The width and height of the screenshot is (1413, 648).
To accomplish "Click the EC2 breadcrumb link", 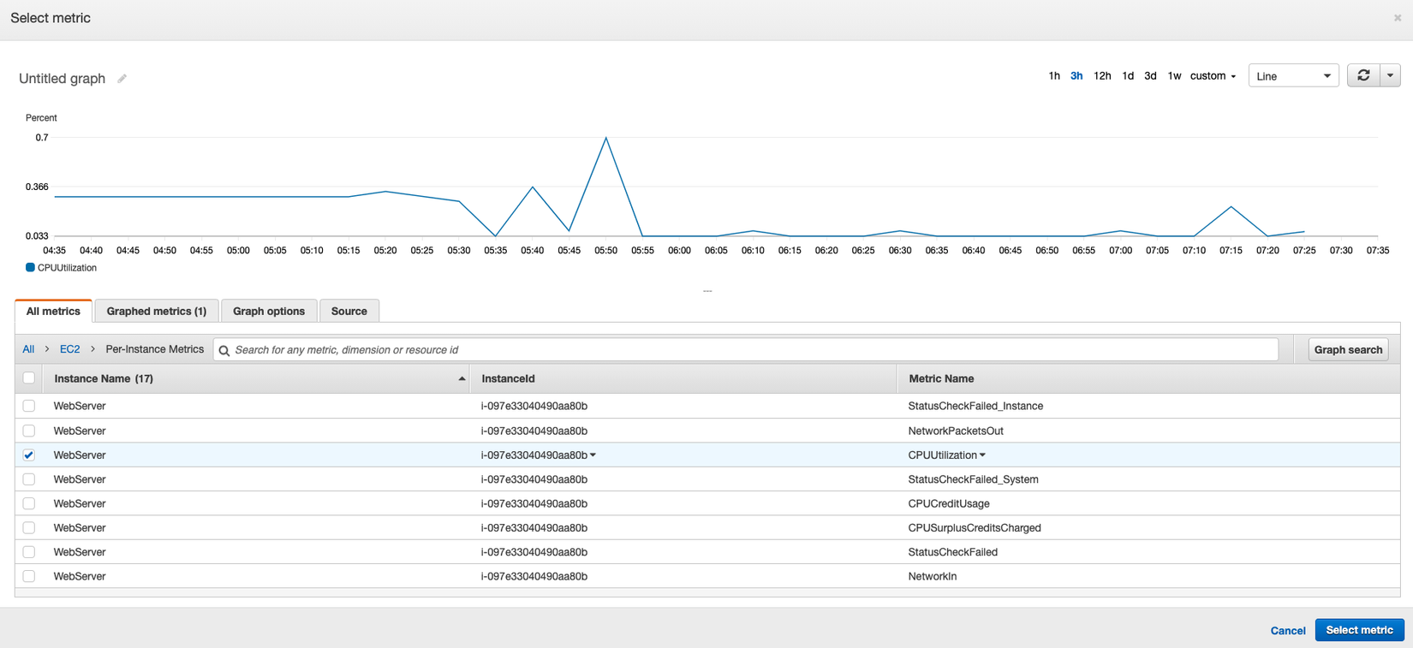I will click(x=69, y=349).
